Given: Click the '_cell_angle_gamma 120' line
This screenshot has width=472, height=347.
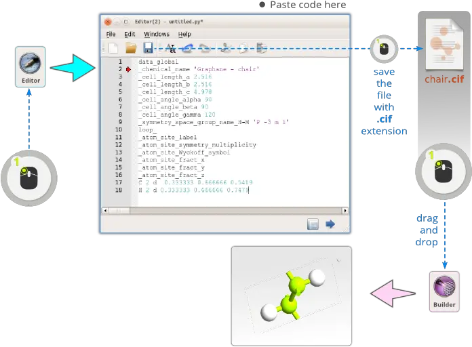Looking at the screenshot, I should 177,115.
